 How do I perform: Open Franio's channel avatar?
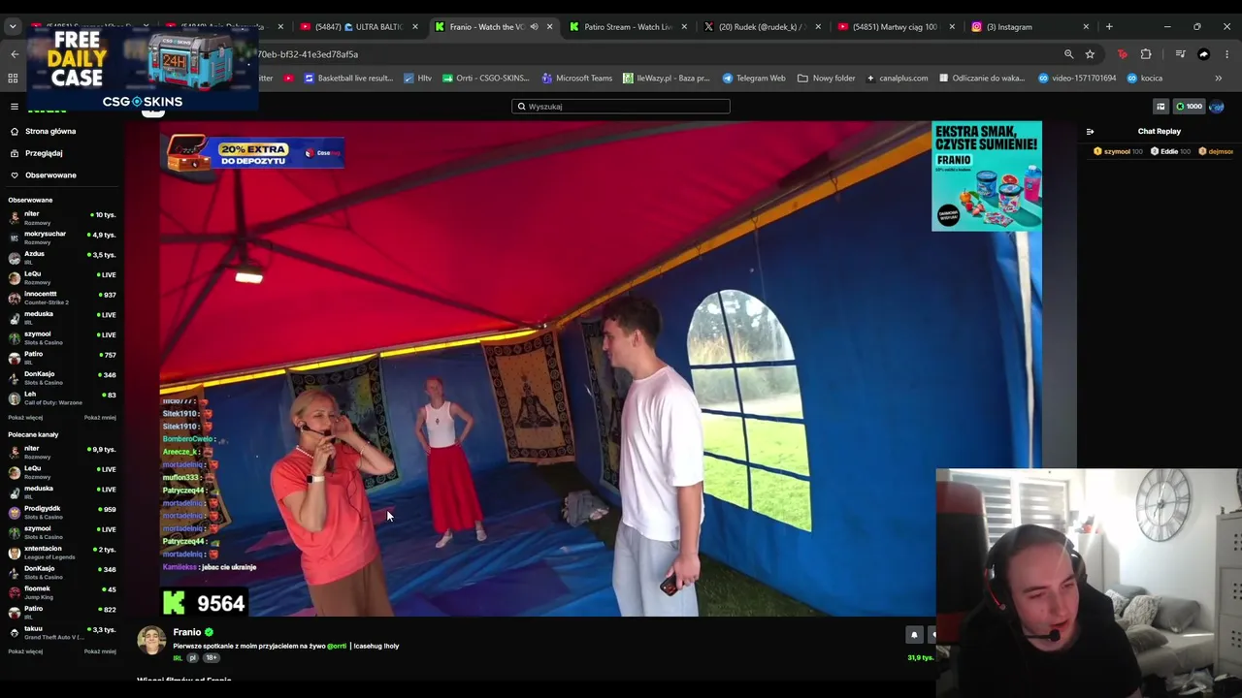click(x=151, y=641)
